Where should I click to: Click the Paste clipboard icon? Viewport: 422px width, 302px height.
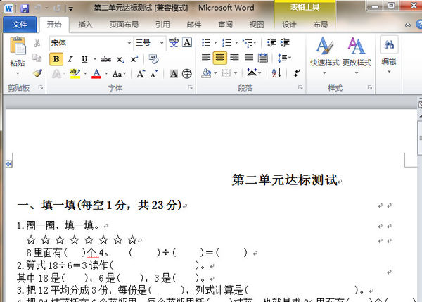click(18, 46)
